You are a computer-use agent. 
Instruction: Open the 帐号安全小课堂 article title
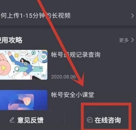72,94
